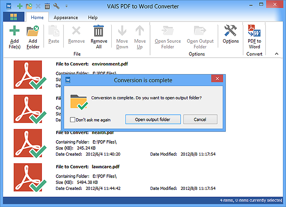
Task: Click lawncare.pdf's Date Modified value
Action: [x=198, y=189]
